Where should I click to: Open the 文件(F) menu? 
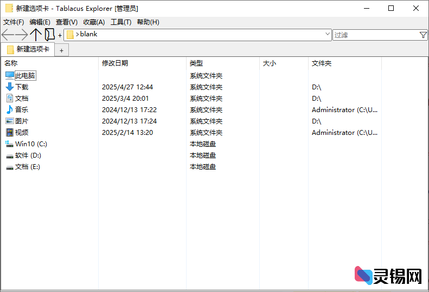[x=14, y=22]
